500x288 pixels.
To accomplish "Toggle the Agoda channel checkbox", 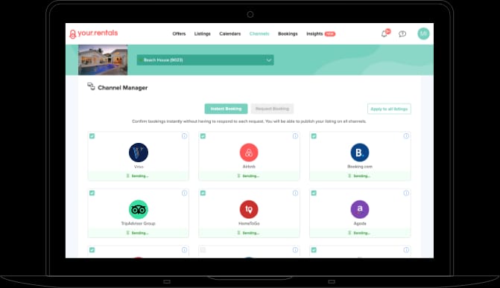I will click(314, 193).
